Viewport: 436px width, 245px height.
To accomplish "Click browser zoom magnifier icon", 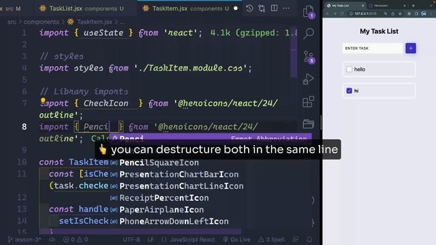I will click(x=386, y=14).
